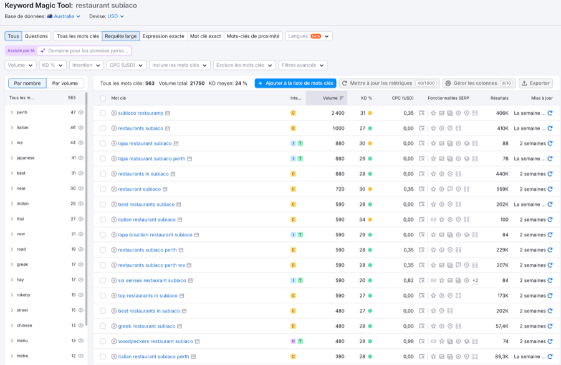The image size is (561, 365).
Task: Click yellow KD dot for italian restaurant subiaco
Action: coord(370,220)
